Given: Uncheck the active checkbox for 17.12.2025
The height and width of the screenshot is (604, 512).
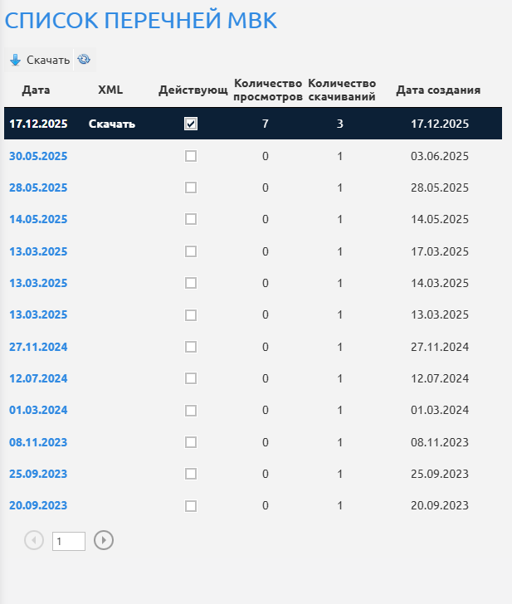Looking at the screenshot, I should [191, 124].
